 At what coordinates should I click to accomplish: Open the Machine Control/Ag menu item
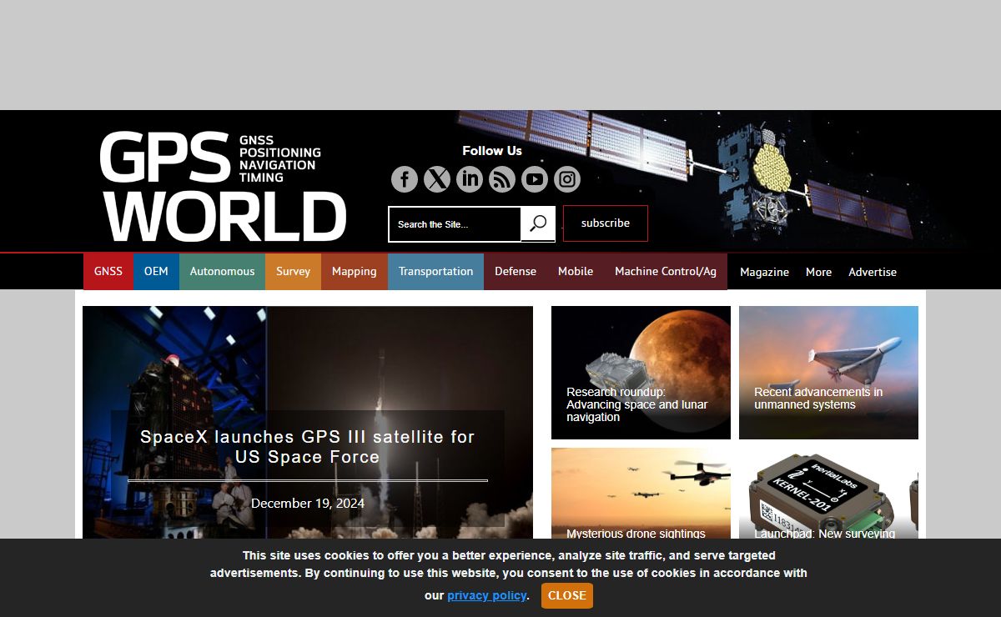point(666,272)
